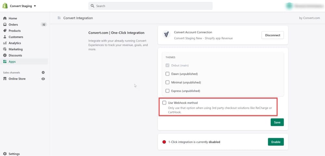
Task: Check the Dawn (unpublished) theme checkbox
Action: [167, 74]
